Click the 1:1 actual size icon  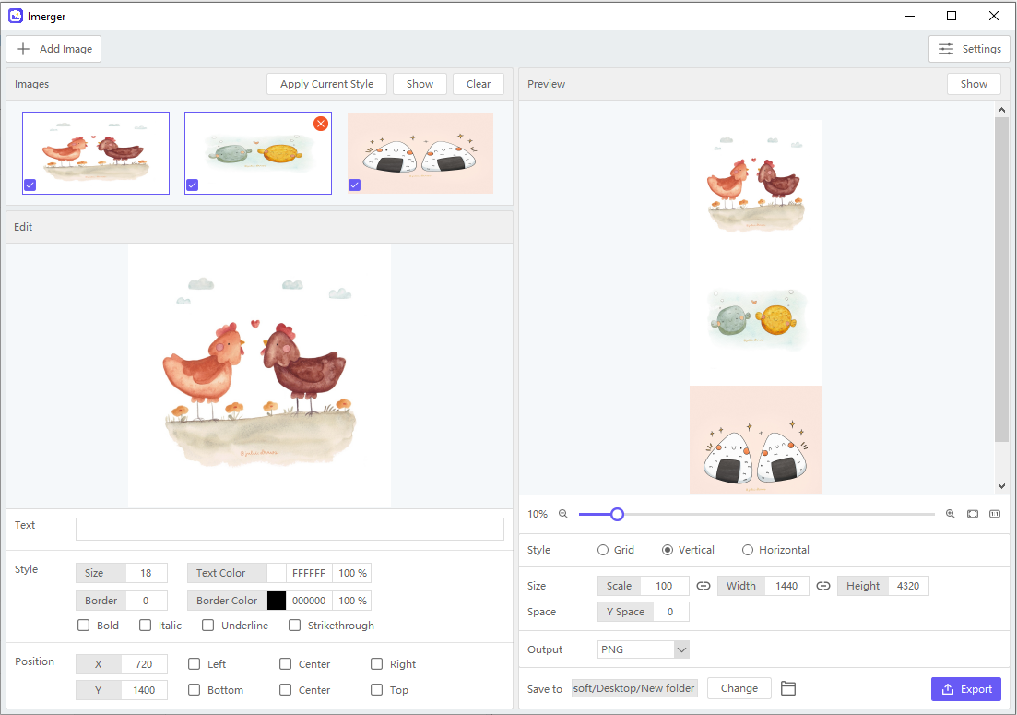point(995,514)
